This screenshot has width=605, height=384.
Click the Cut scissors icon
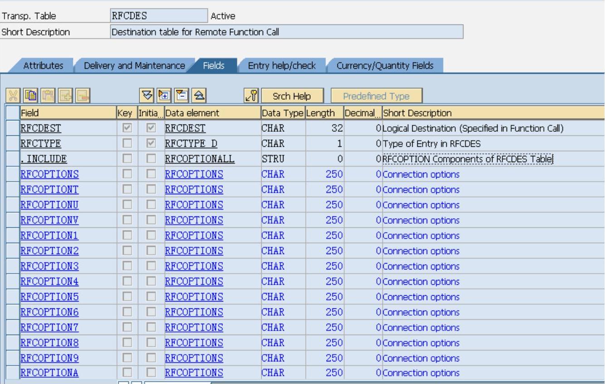(13, 96)
